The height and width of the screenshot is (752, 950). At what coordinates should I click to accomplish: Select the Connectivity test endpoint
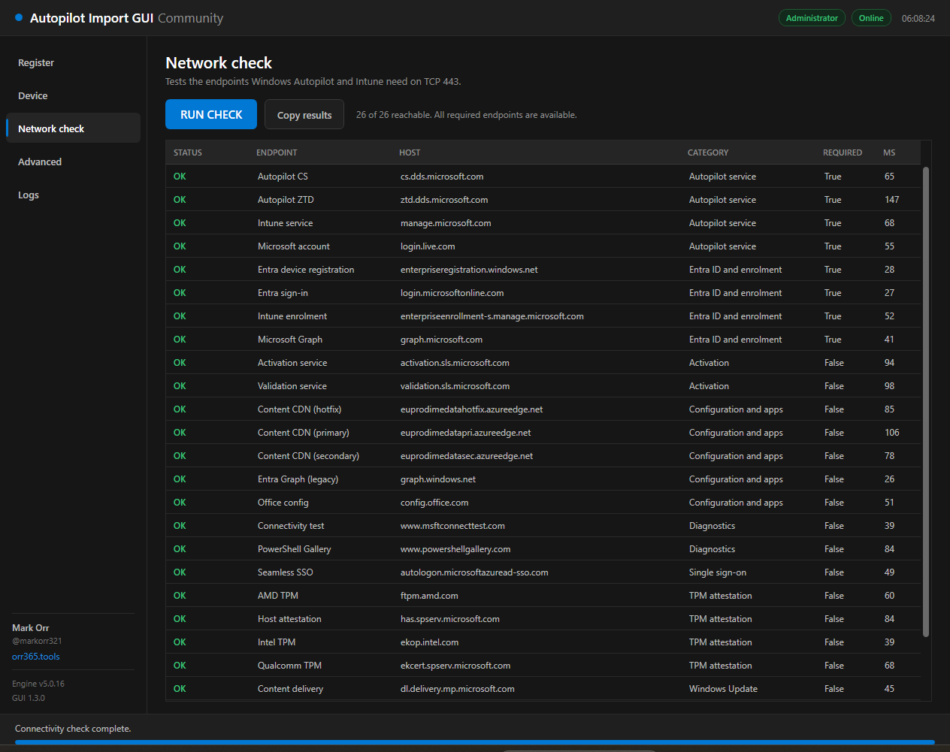[x=291, y=526]
